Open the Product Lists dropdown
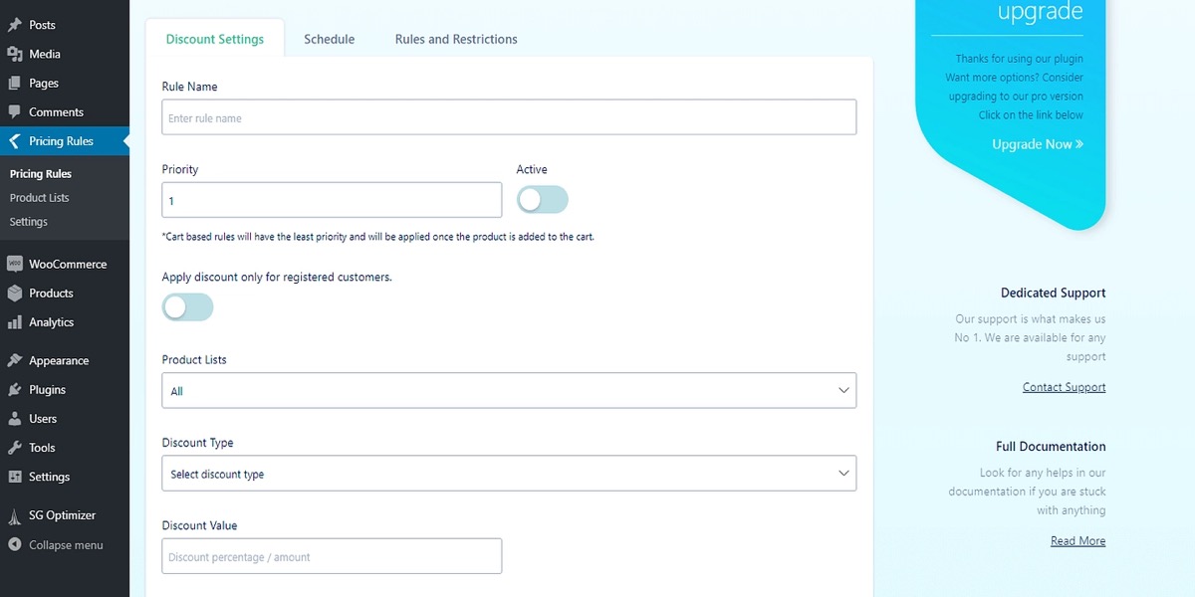The image size is (1195, 597). point(509,391)
